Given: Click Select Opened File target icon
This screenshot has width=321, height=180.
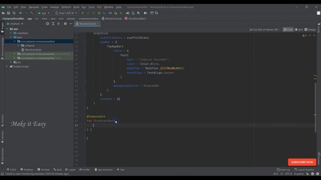Looking at the screenshot, I should click(x=48, y=23).
